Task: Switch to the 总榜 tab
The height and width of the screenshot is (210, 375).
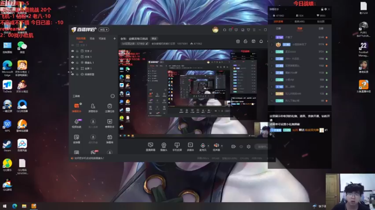Action: coord(321,28)
